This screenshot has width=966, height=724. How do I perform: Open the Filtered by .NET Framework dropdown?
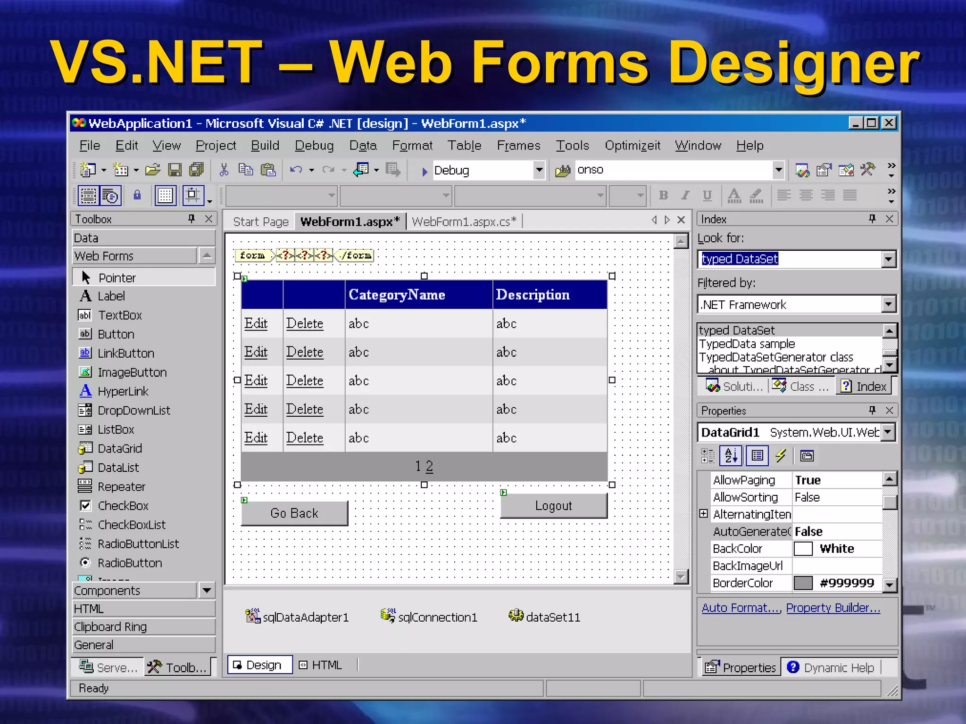click(x=889, y=304)
